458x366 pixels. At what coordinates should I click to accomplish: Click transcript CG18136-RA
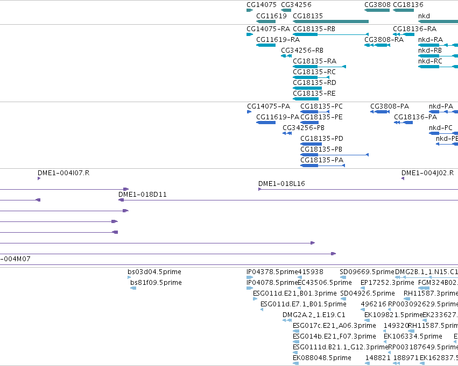414,29
